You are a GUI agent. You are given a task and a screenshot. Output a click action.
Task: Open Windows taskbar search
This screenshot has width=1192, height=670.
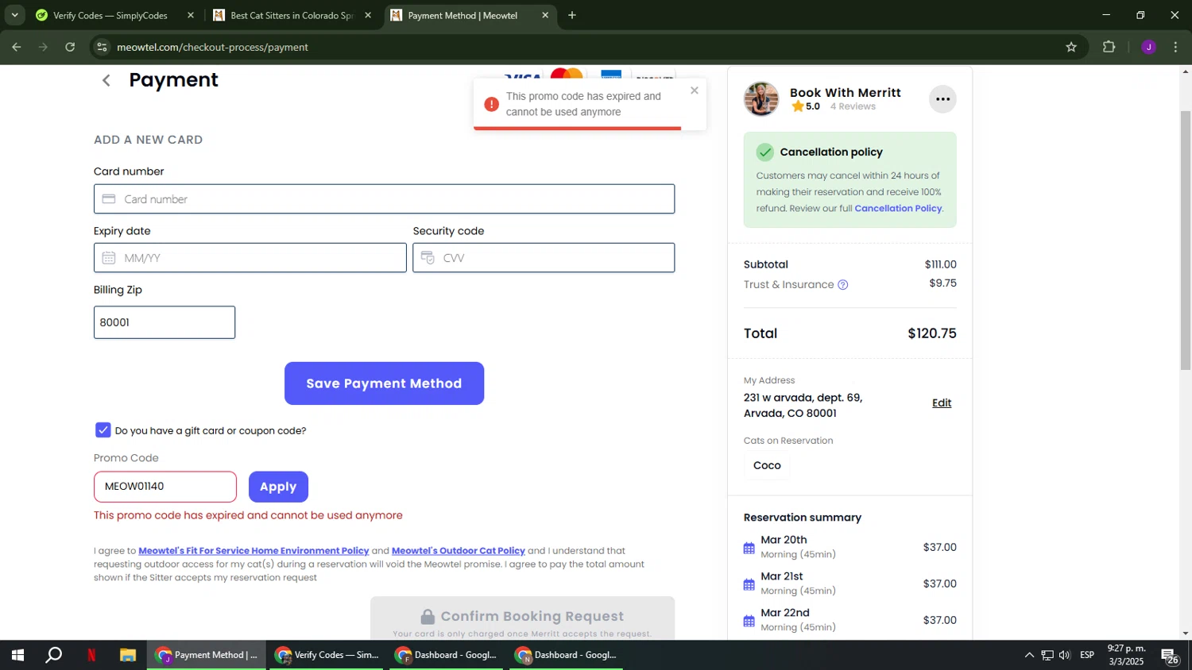[54, 656]
